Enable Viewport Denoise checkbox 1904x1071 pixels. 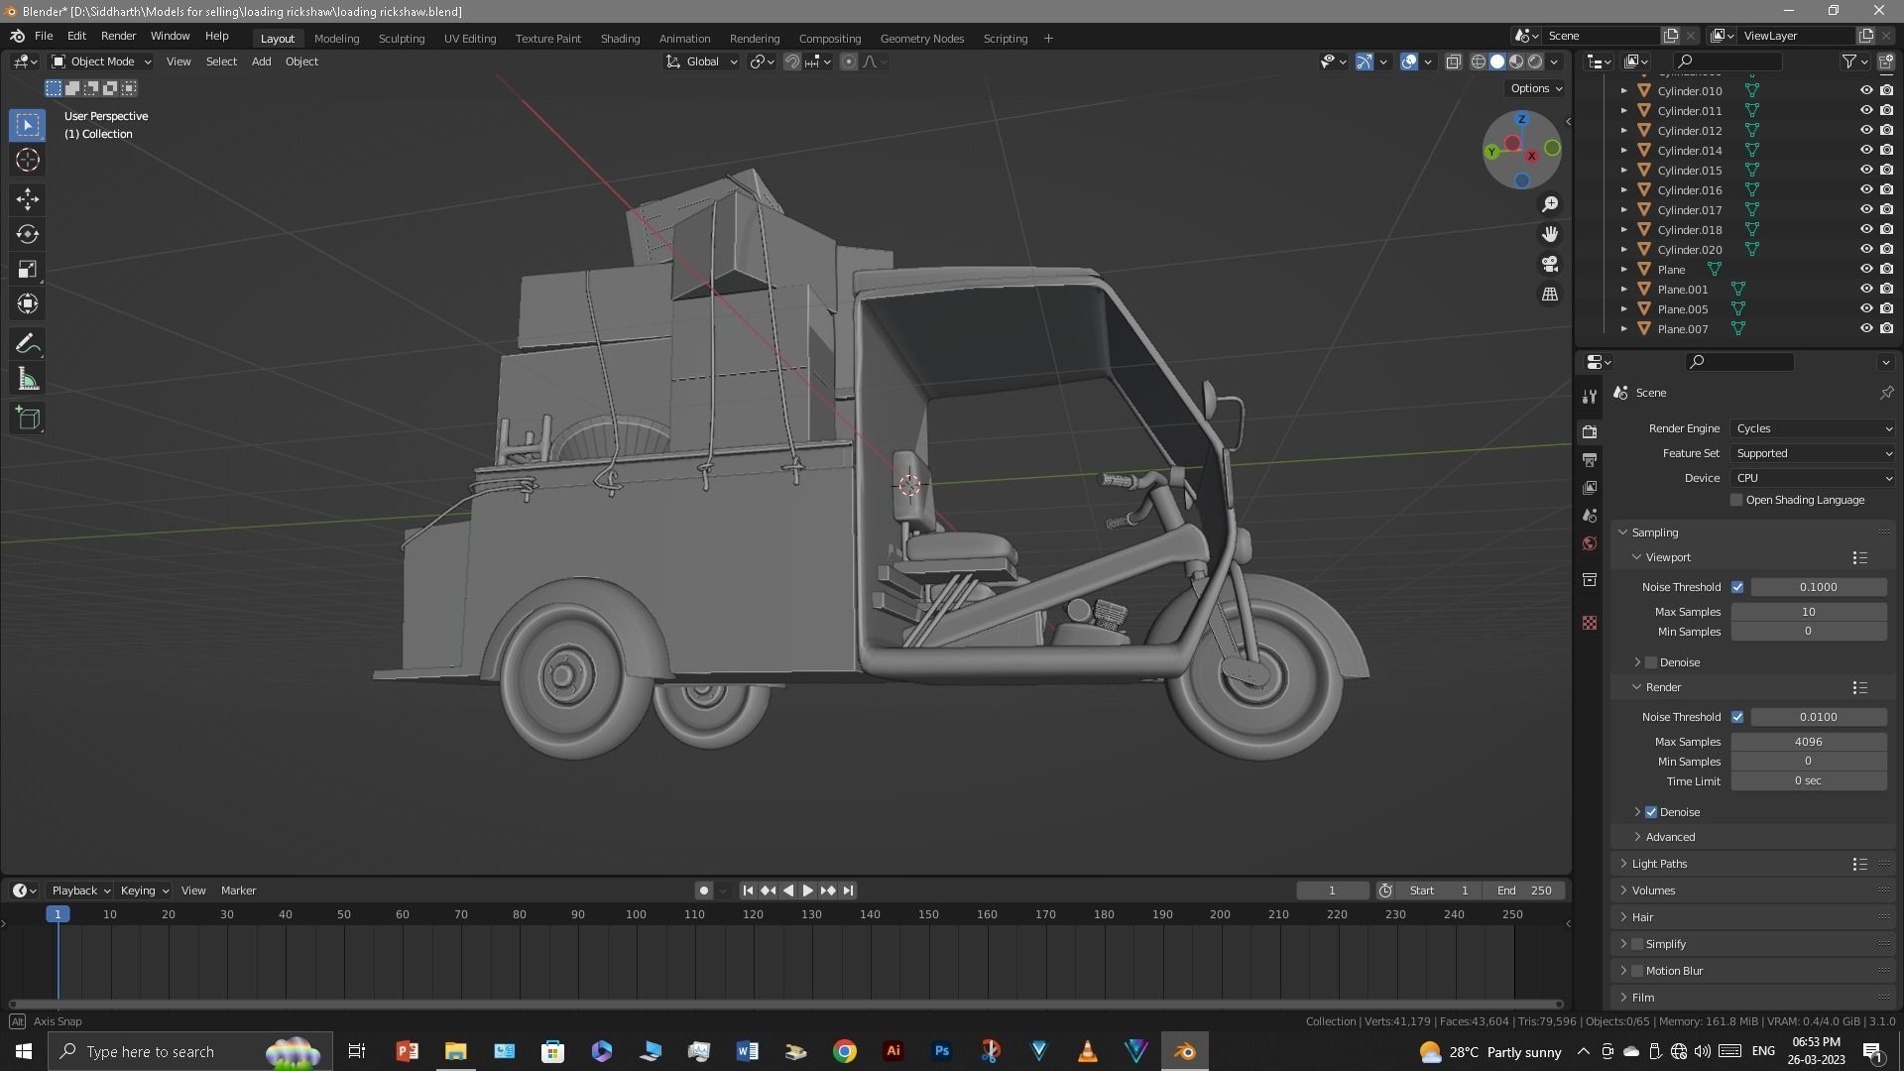1651,662
